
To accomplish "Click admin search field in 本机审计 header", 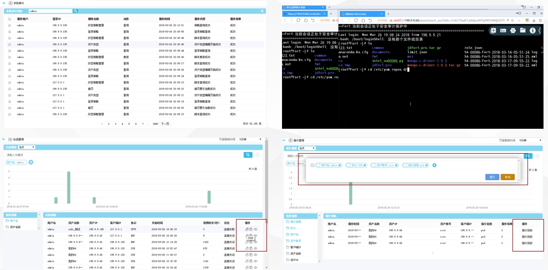I will point(50,11).
